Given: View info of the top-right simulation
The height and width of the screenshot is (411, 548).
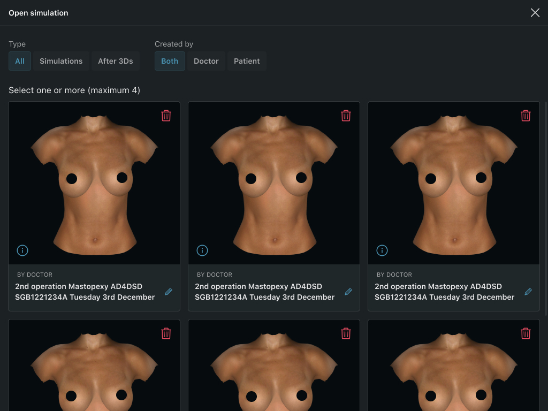Looking at the screenshot, I should coord(382,250).
